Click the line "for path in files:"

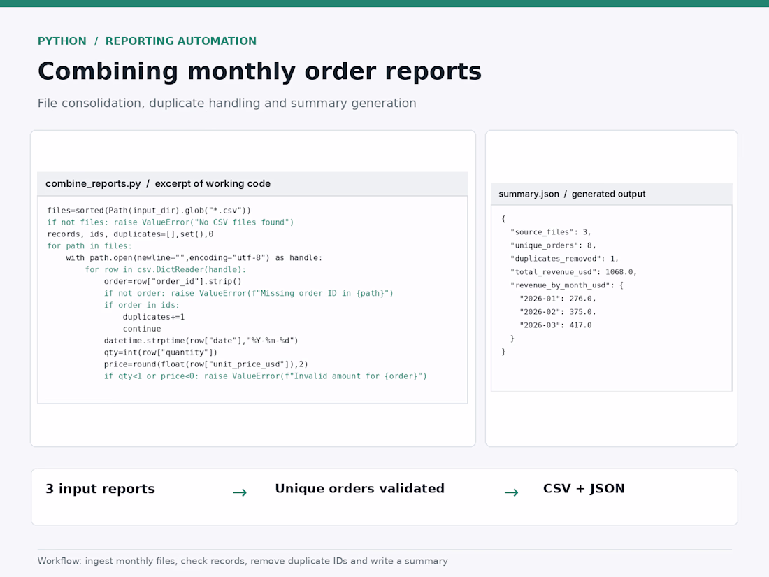89,245
